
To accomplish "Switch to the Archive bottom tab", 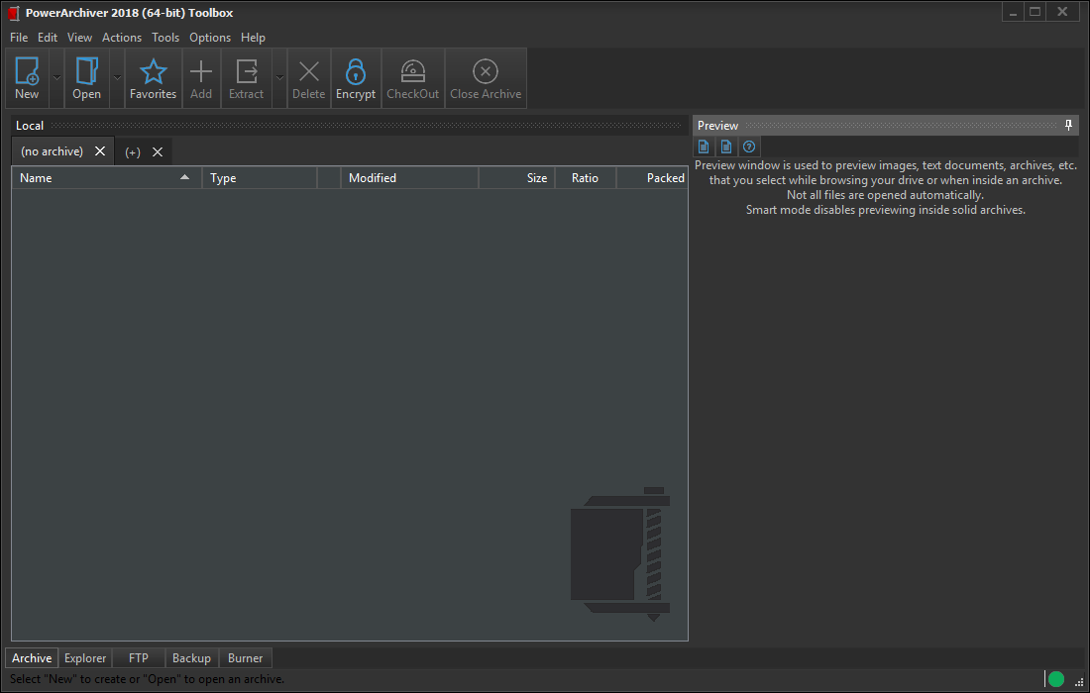I will coord(32,657).
